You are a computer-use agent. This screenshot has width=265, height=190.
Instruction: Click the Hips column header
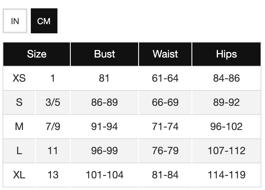(226, 54)
